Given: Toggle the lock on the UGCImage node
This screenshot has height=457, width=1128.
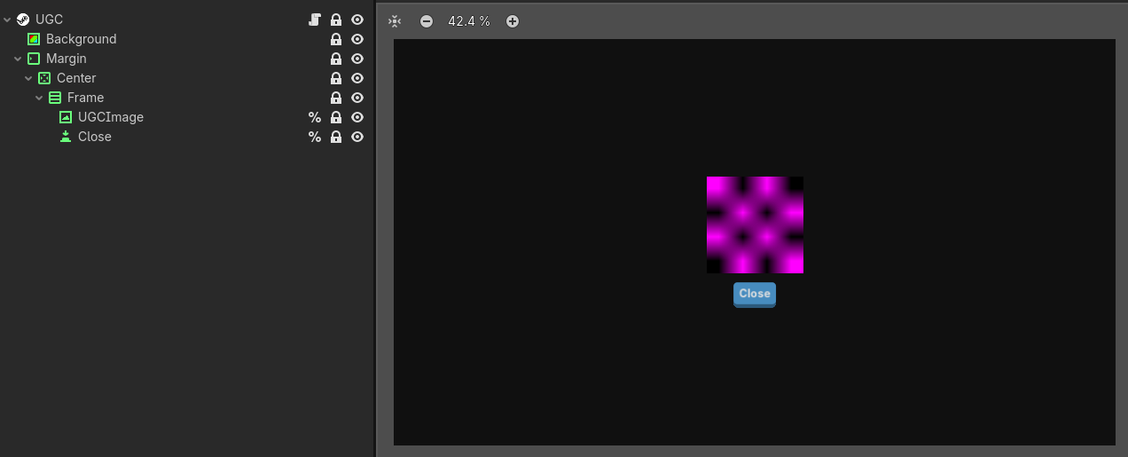Looking at the screenshot, I should (336, 117).
